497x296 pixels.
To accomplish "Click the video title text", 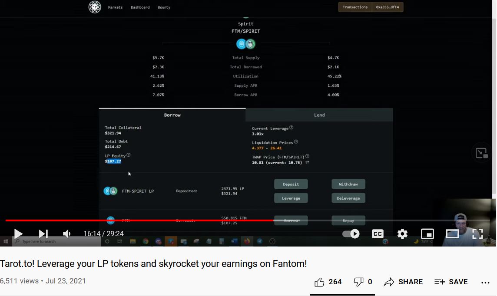I will [153, 263].
